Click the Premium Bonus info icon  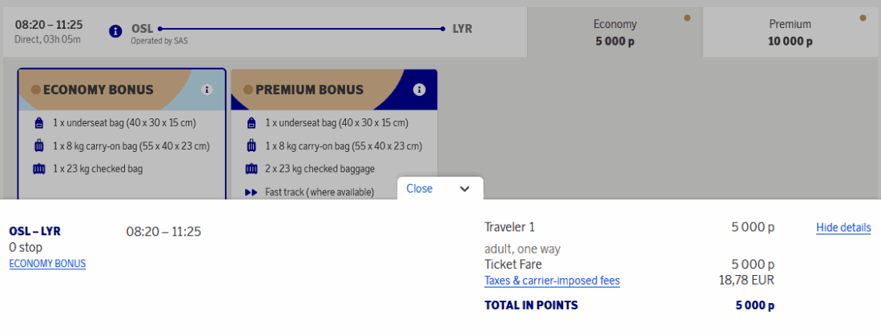(x=419, y=90)
